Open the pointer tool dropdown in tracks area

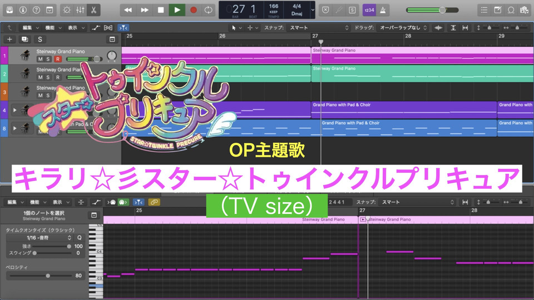point(237,28)
